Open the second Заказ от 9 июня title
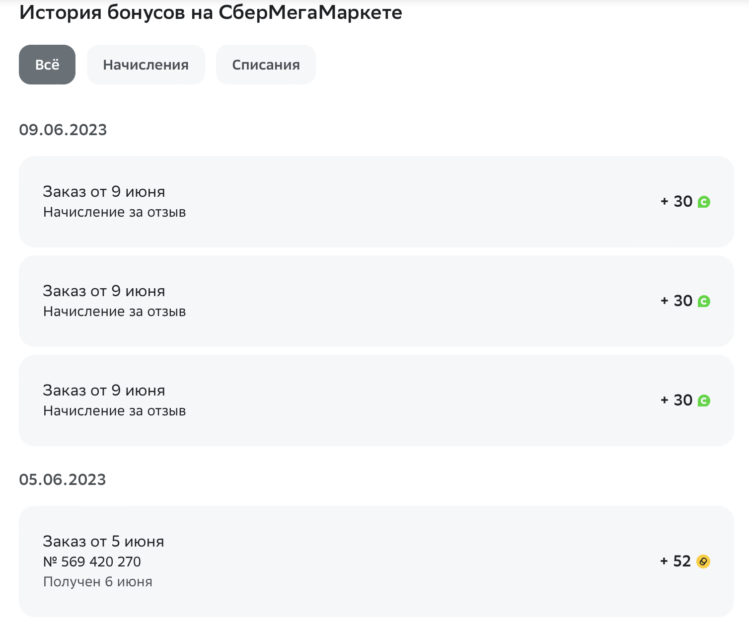Viewport: 749px width, 637px height. tap(104, 291)
